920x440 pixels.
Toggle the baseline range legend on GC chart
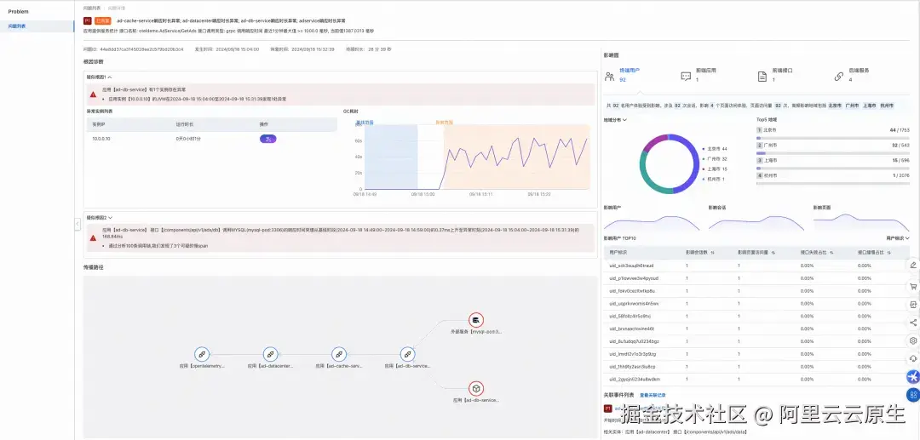(365, 123)
